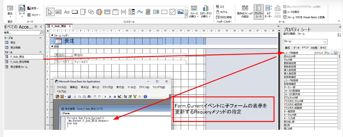Switch to the すべて tab
The image size is (343, 137).
(323, 48)
